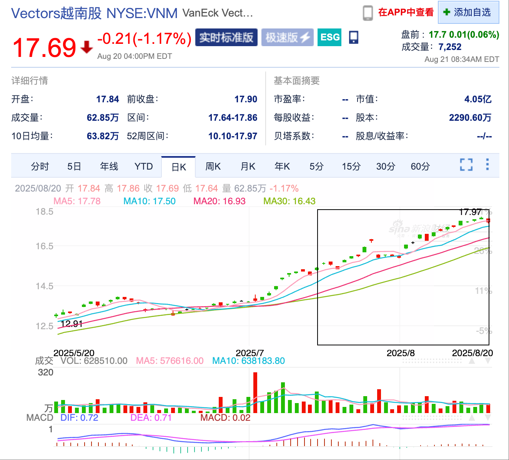Select the ESG badge icon

[329, 37]
